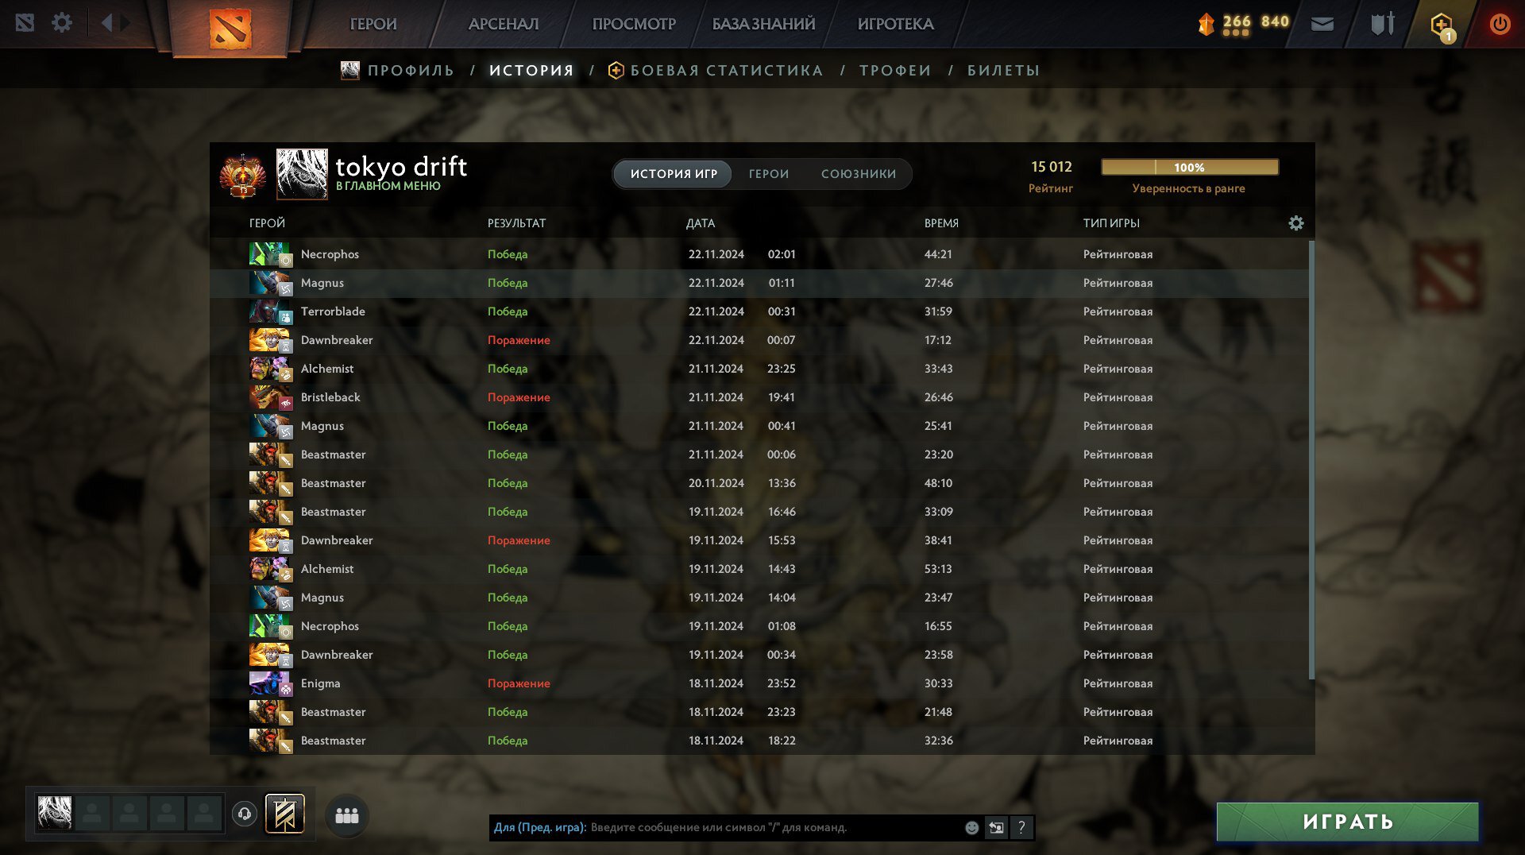The width and height of the screenshot is (1525, 855).
Task: Open match history column settings gear
Action: click(x=1296, y=223)
